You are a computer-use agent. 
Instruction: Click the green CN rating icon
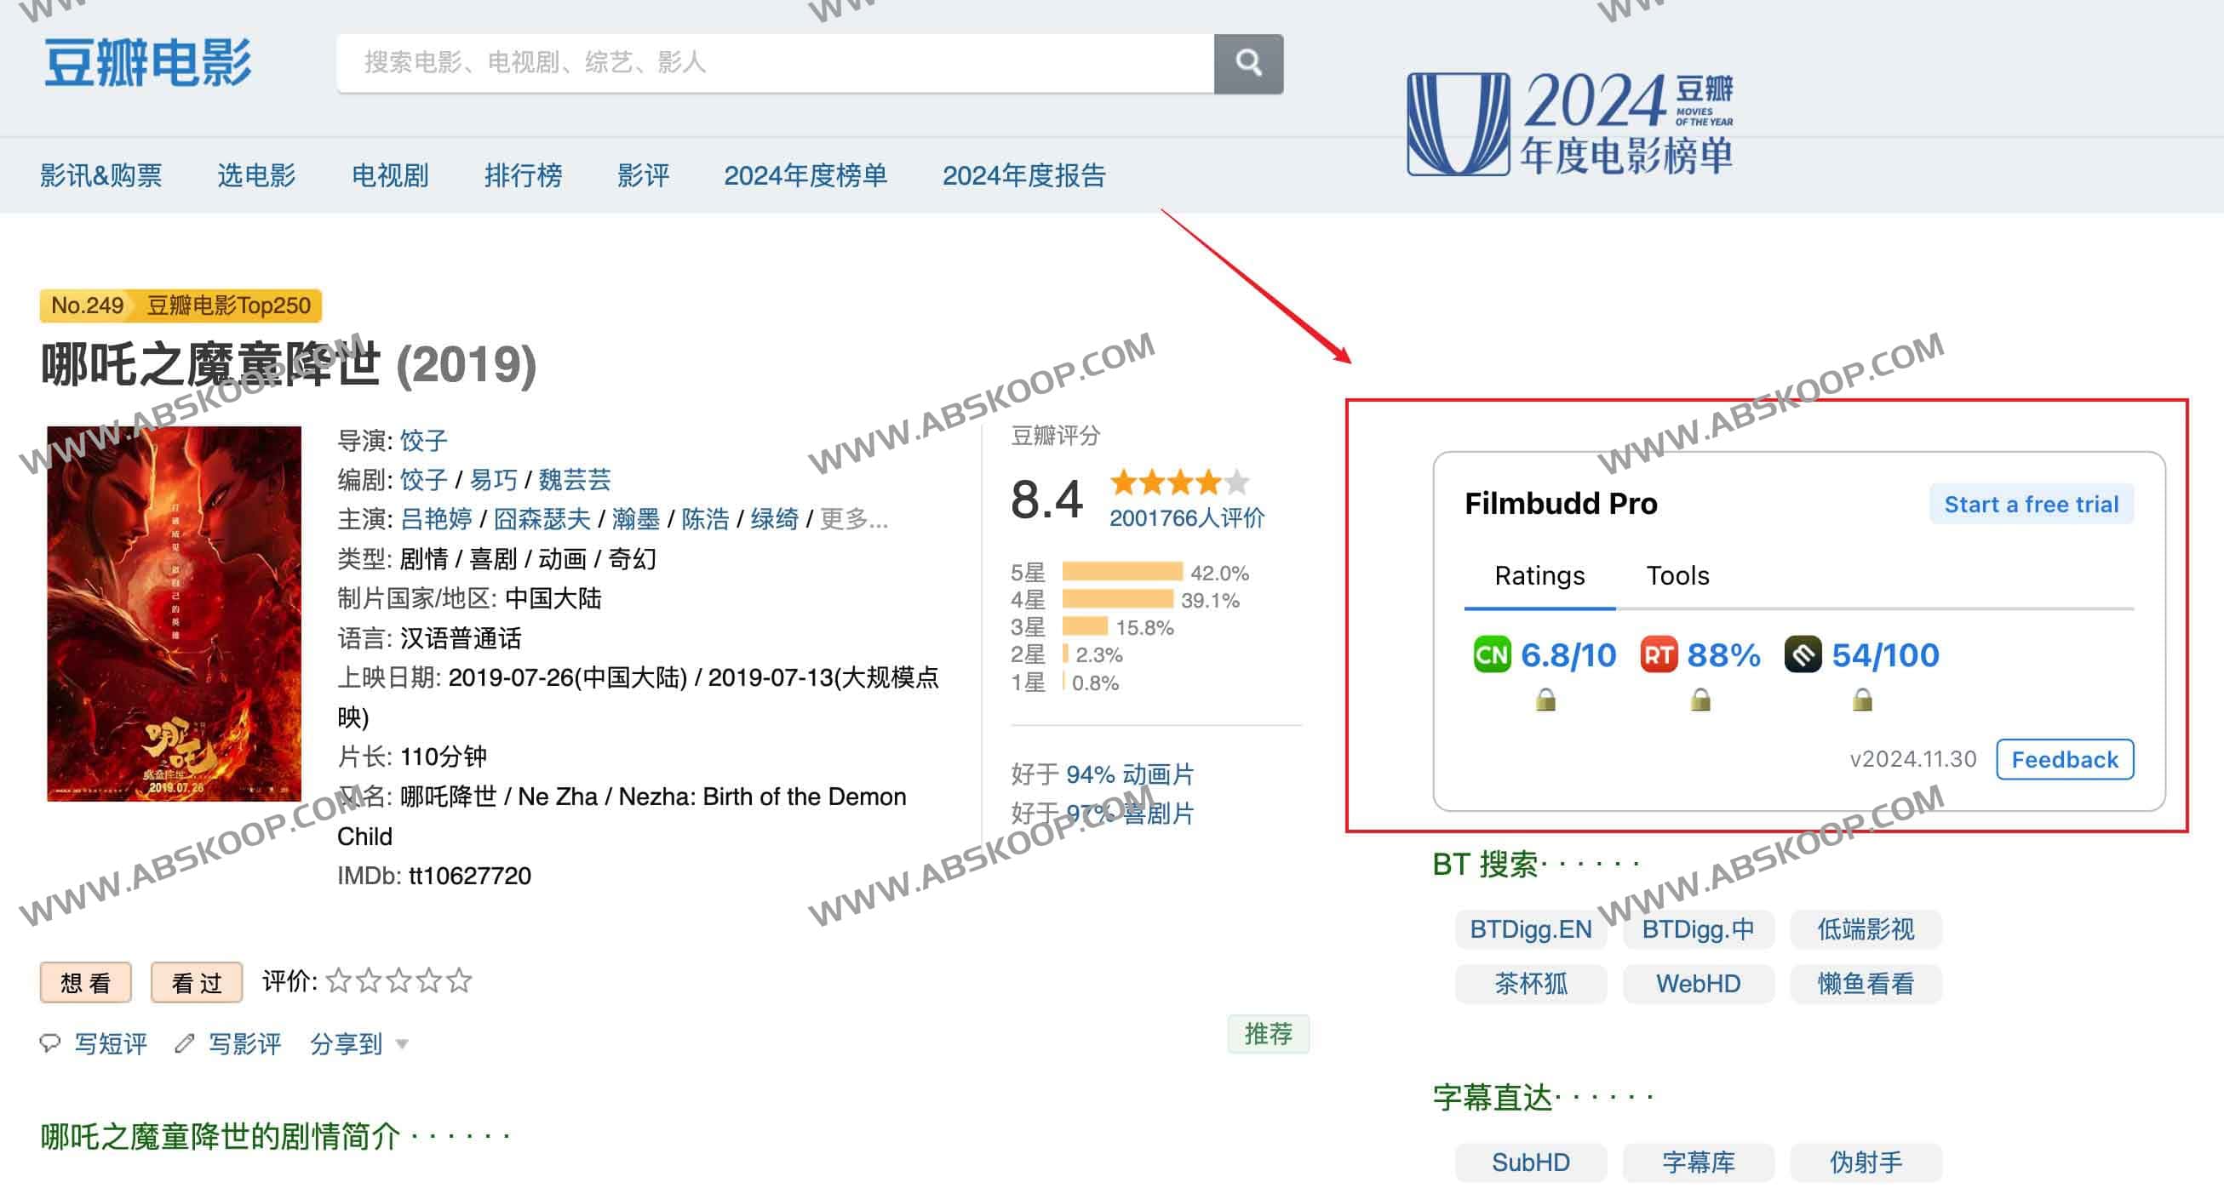coord(1491,654)
